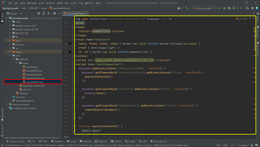Collapse SpringExample root project node

click(6, 18)
